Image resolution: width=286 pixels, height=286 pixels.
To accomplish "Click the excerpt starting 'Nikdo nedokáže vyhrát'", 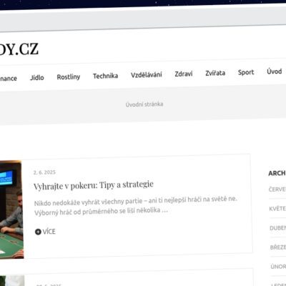I will (x=136, y=205).
